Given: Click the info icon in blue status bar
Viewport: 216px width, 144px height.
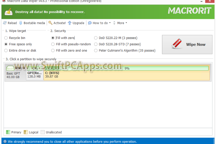Looking at the screenshot, I should click(5, 142).
